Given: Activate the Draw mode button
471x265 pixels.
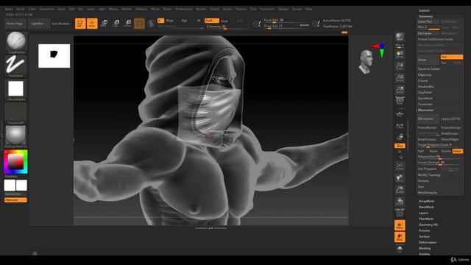Looking at the screenshot, I should [x=92, y=24].
